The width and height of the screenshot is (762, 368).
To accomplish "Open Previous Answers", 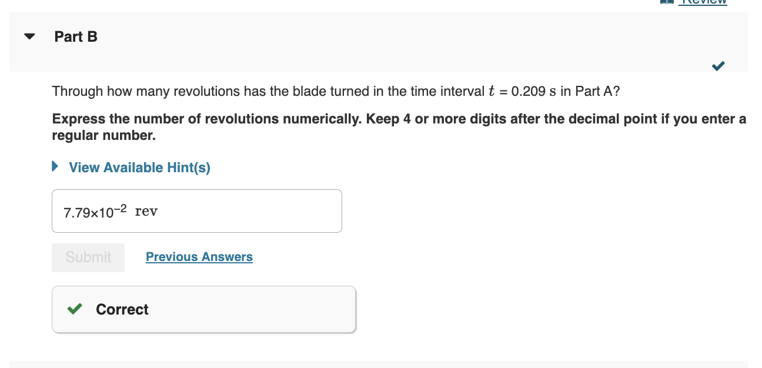I will point(199,257).
